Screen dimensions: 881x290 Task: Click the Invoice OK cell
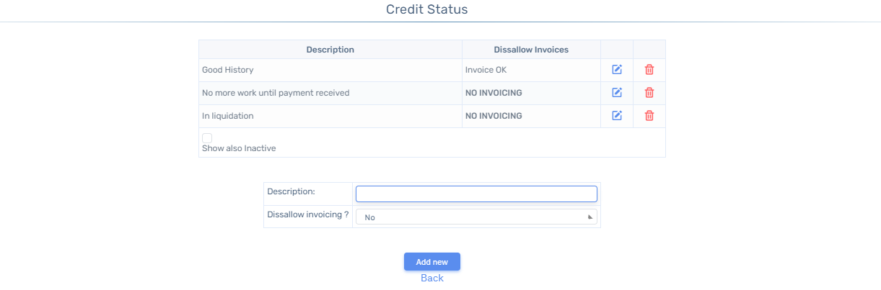click(x=531, y=70)
